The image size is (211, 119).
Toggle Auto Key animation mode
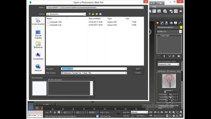pyautogui.click(x=126, y=112)
